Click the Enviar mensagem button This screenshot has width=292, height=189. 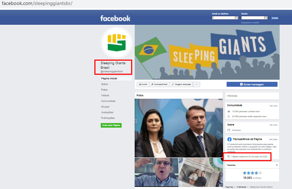point(252,84)
